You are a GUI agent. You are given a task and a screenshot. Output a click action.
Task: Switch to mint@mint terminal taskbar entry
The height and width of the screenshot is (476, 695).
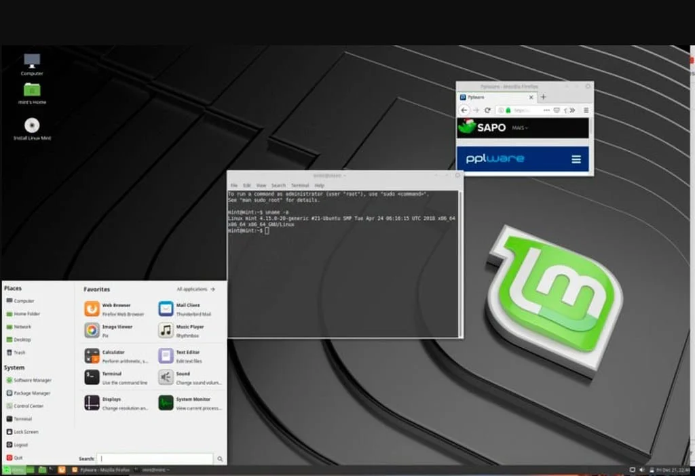(x=152, y=471)
